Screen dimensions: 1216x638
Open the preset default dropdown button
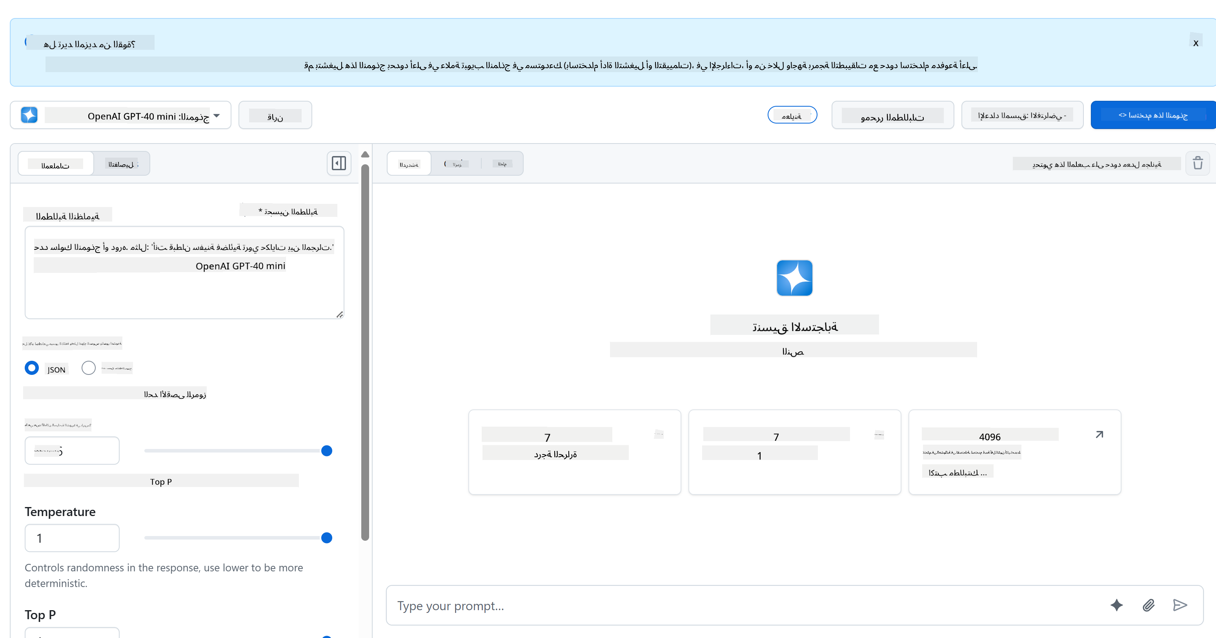click(x=1022, y=115)
